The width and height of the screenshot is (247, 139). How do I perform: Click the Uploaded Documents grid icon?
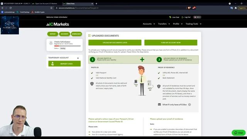coord(90,36)
